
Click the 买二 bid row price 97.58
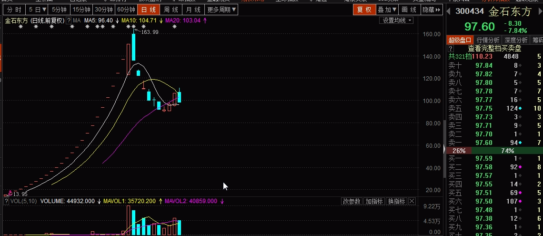tap(484, 167)
